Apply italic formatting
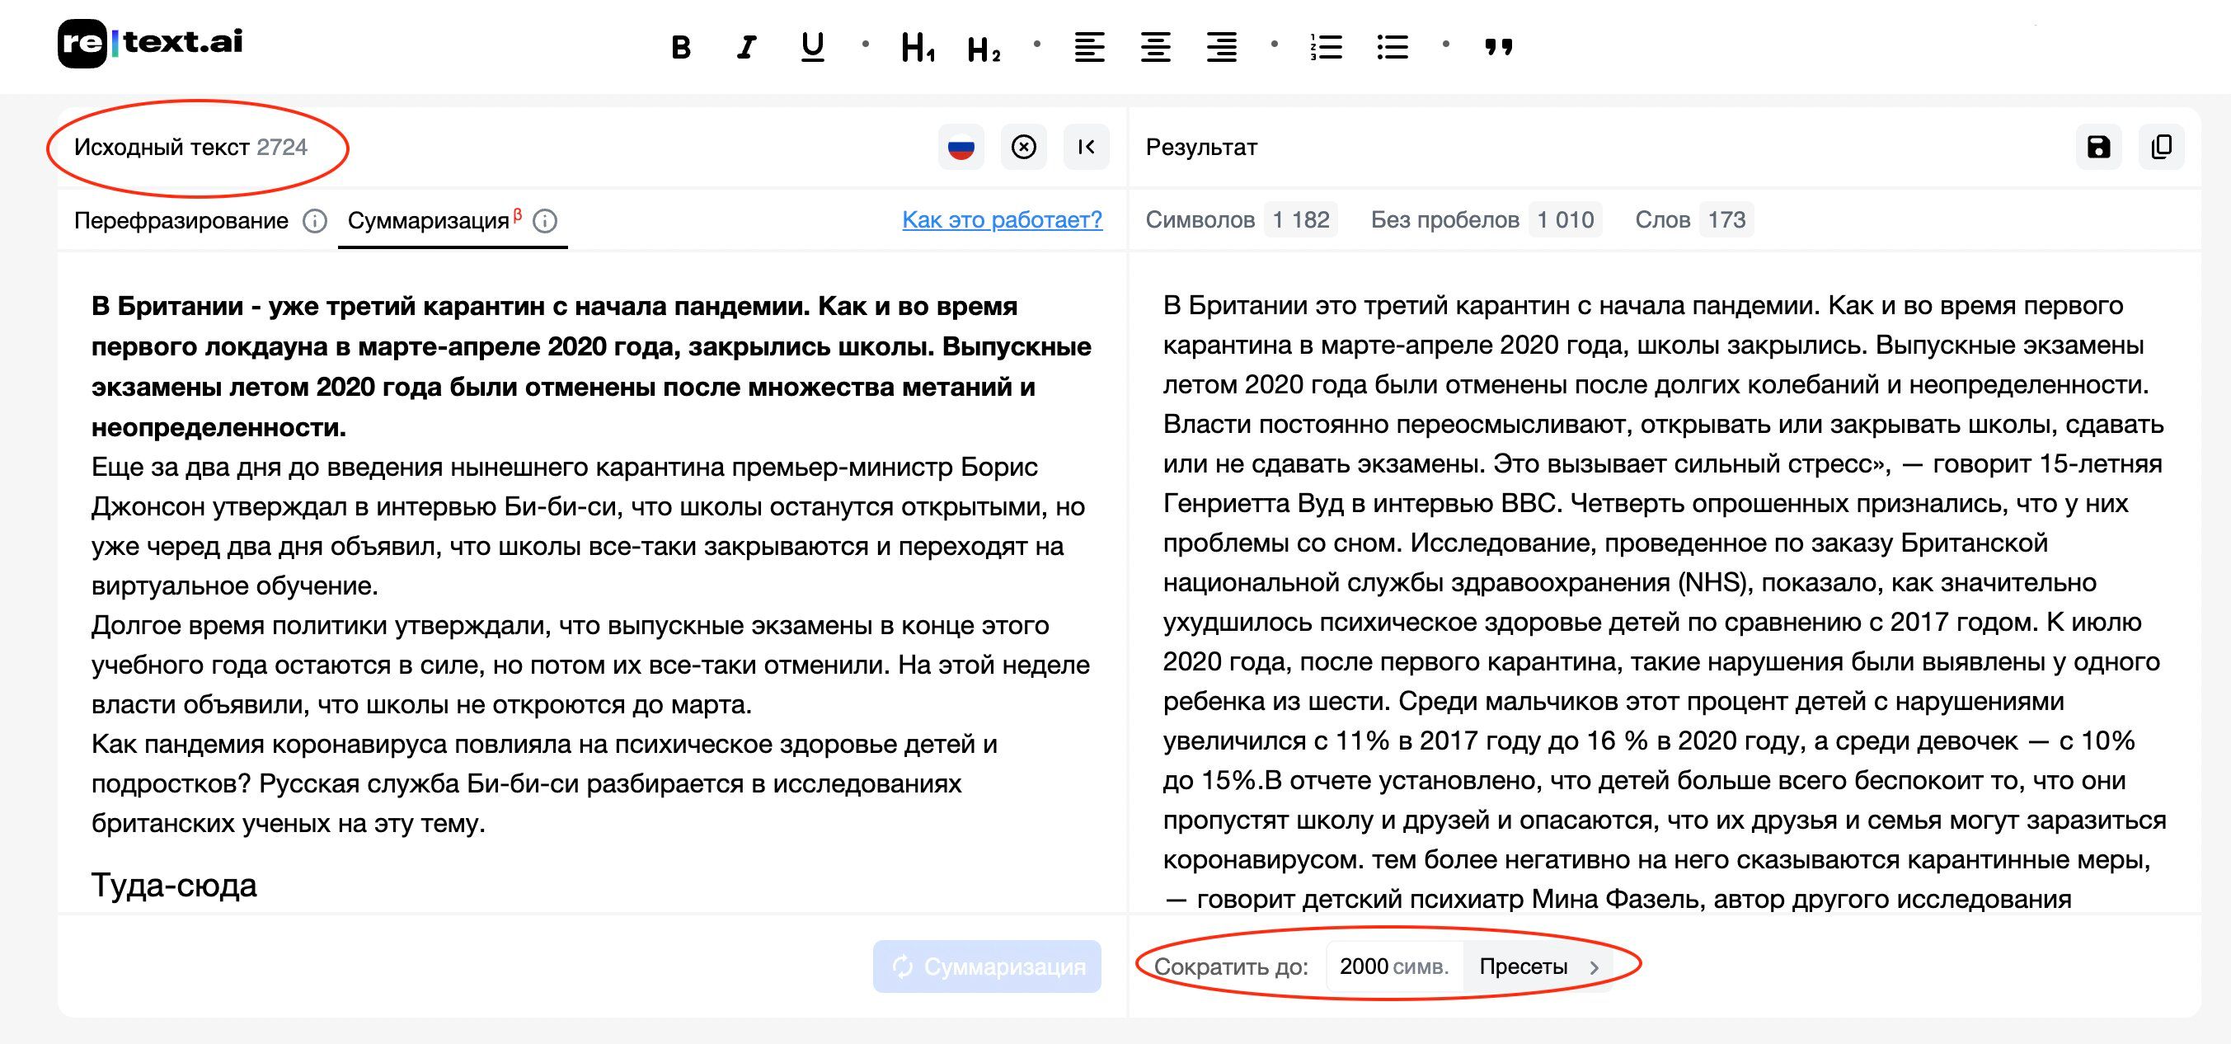 747,48
